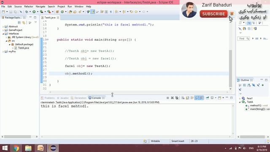Open Package Explorer view menu chevron

click(35, 22)
